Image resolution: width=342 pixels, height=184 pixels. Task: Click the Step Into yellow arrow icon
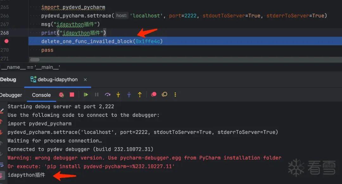point(118,94)
